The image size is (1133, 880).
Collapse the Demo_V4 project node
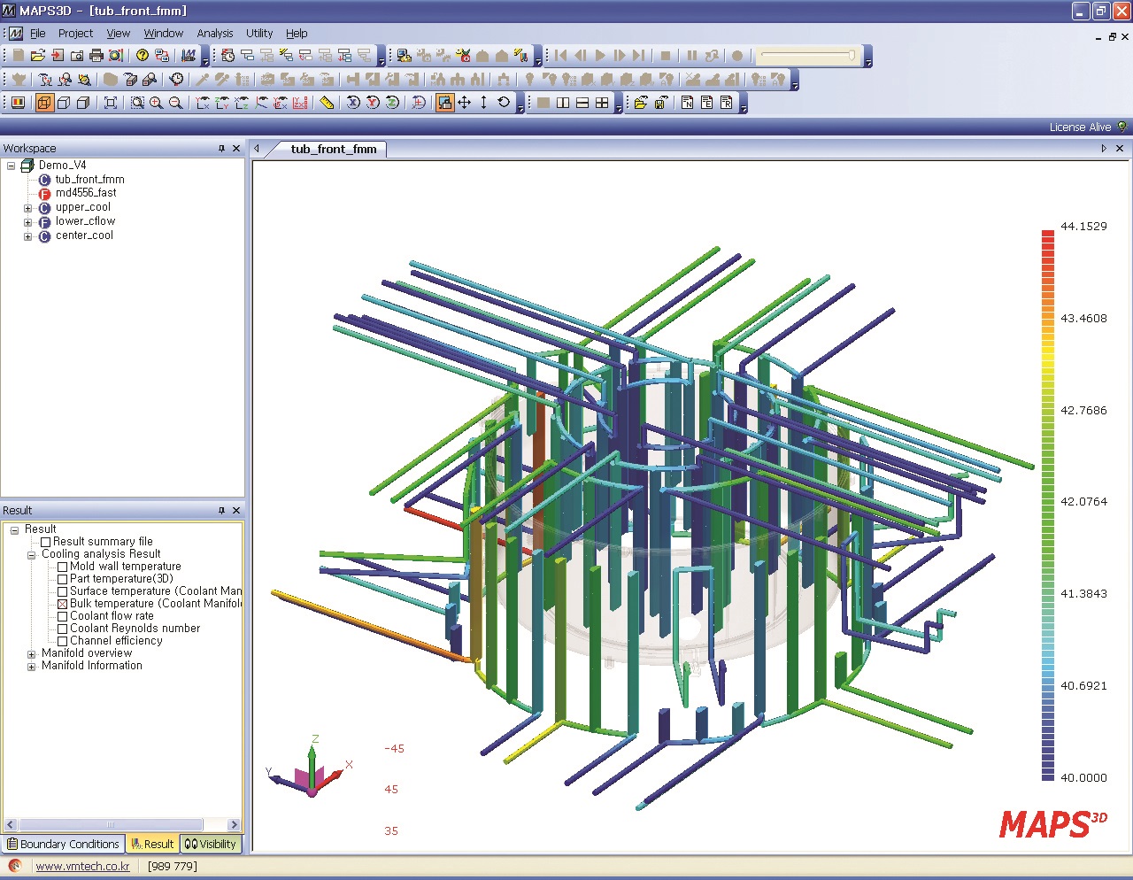[x=11, y=166]
